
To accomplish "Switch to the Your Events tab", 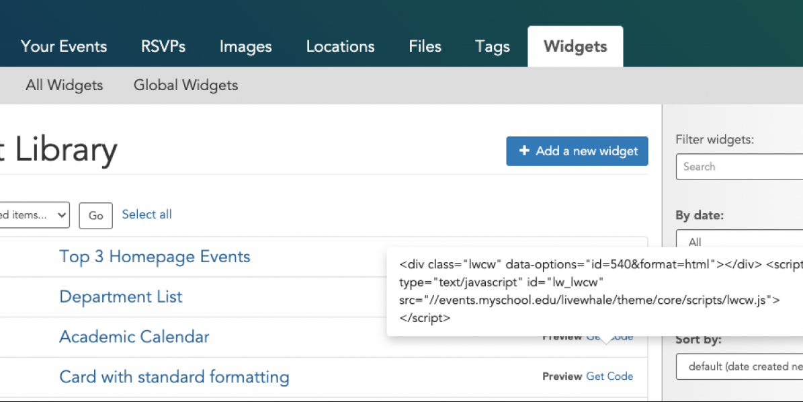I will (63, 46).
